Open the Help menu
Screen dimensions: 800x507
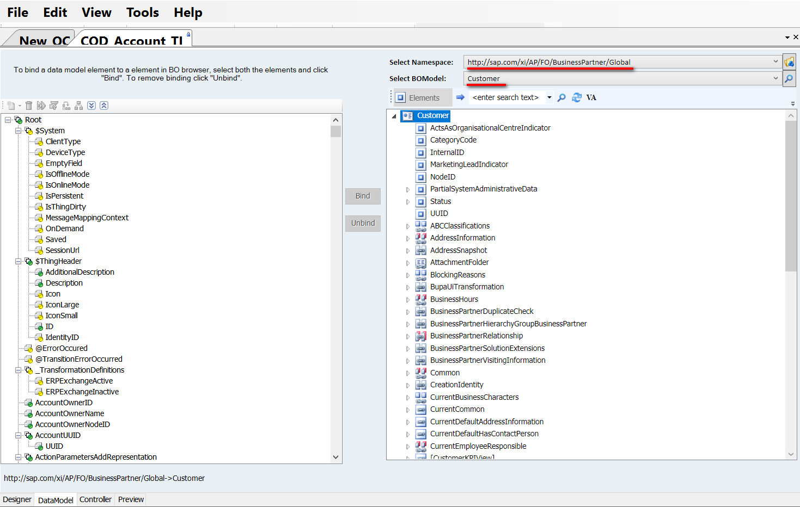[x=188, y=13]
